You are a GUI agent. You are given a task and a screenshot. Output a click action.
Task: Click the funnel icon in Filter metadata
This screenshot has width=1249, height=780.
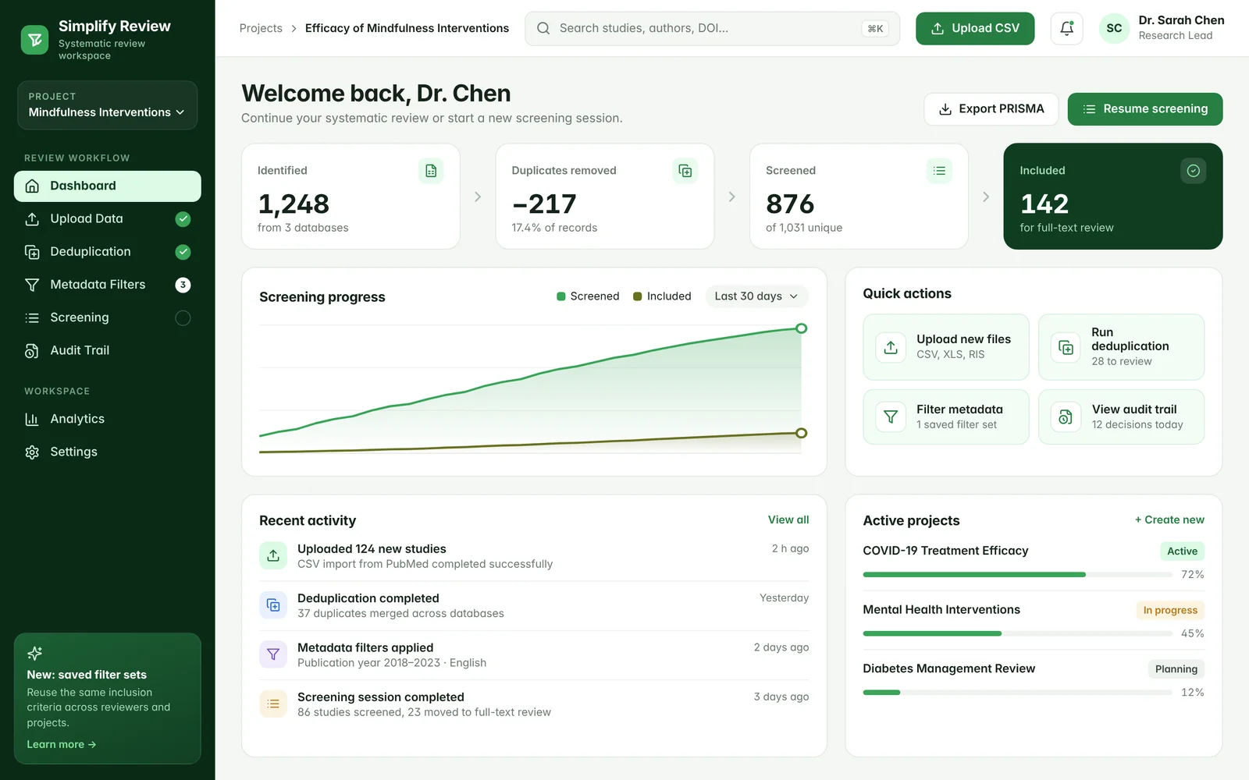pos(891,417)
